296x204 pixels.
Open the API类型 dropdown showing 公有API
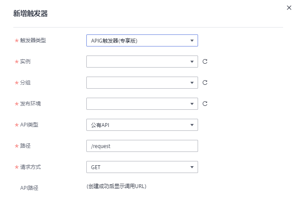coord(142,125)
